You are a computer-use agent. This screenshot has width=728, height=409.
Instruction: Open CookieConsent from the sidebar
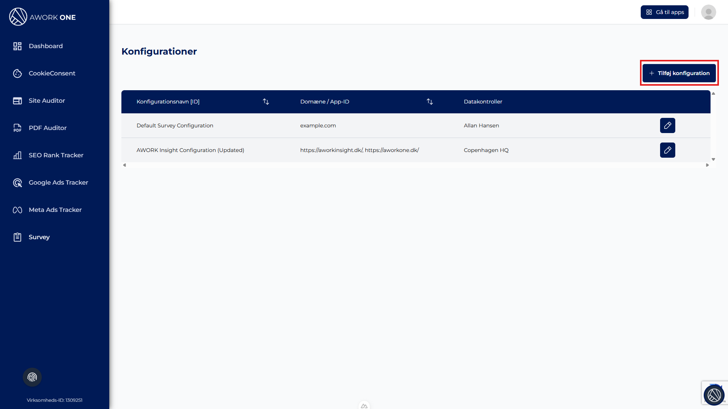52,73
